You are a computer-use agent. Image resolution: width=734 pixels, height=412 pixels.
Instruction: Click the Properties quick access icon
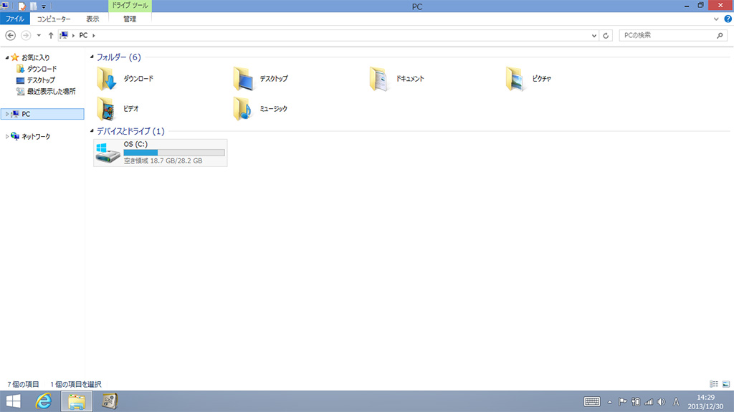(x=22, y=6)
